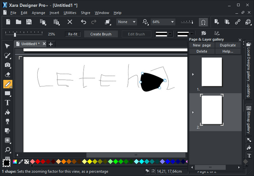
Task: Click the Duplicate page button
Action: pos(227,45)
